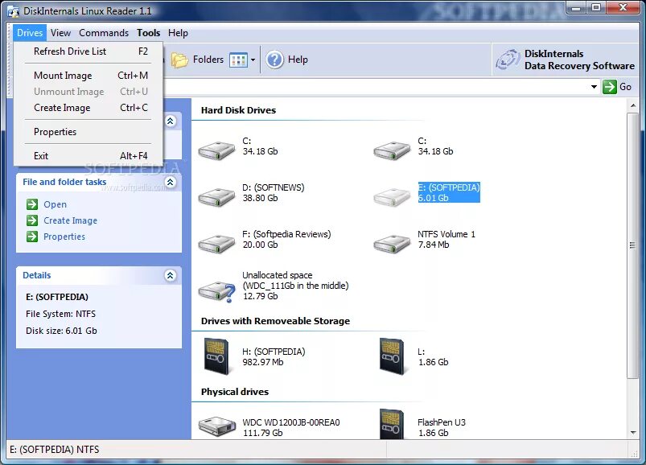Click the green Go arrow icon
646x465 pixels.
tap(609, 87)
